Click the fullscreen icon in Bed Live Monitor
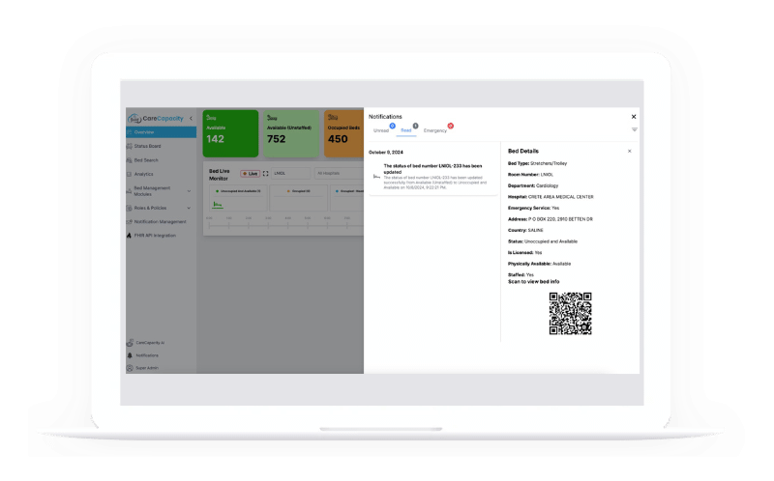 click(266, 174)
